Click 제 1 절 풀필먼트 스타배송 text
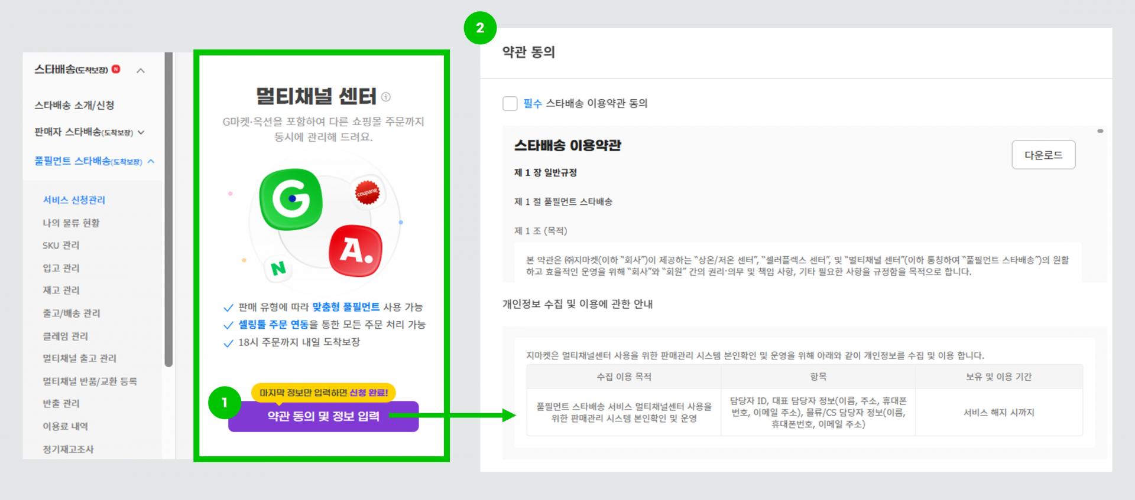 [563, 202]
